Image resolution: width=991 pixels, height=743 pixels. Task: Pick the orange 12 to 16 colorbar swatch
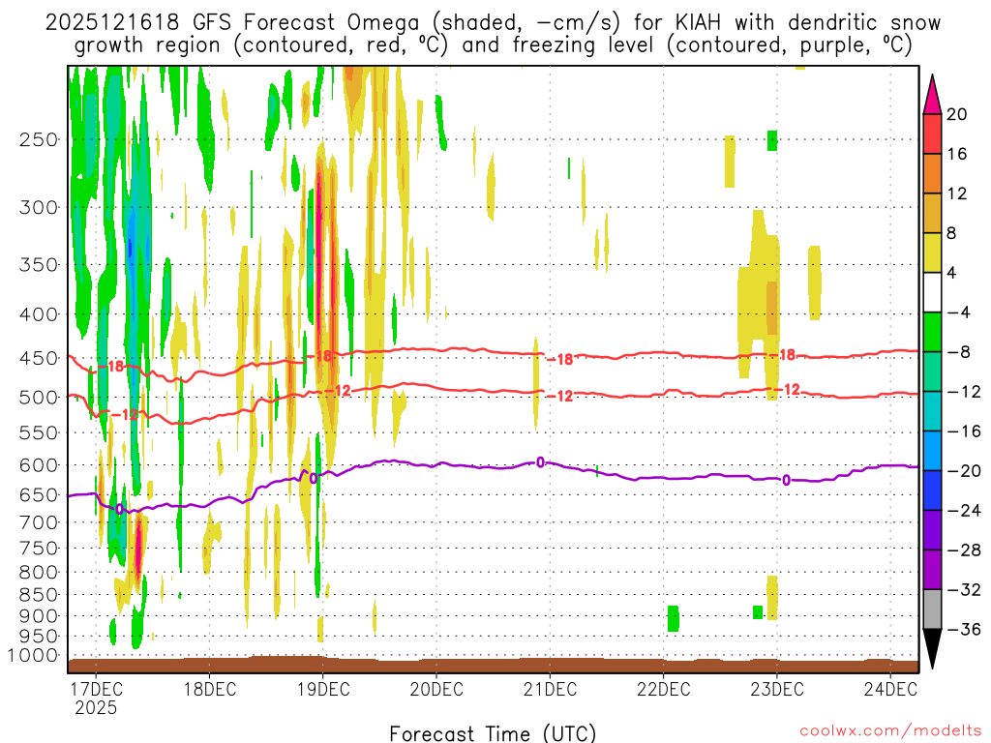tap(932, 174)
